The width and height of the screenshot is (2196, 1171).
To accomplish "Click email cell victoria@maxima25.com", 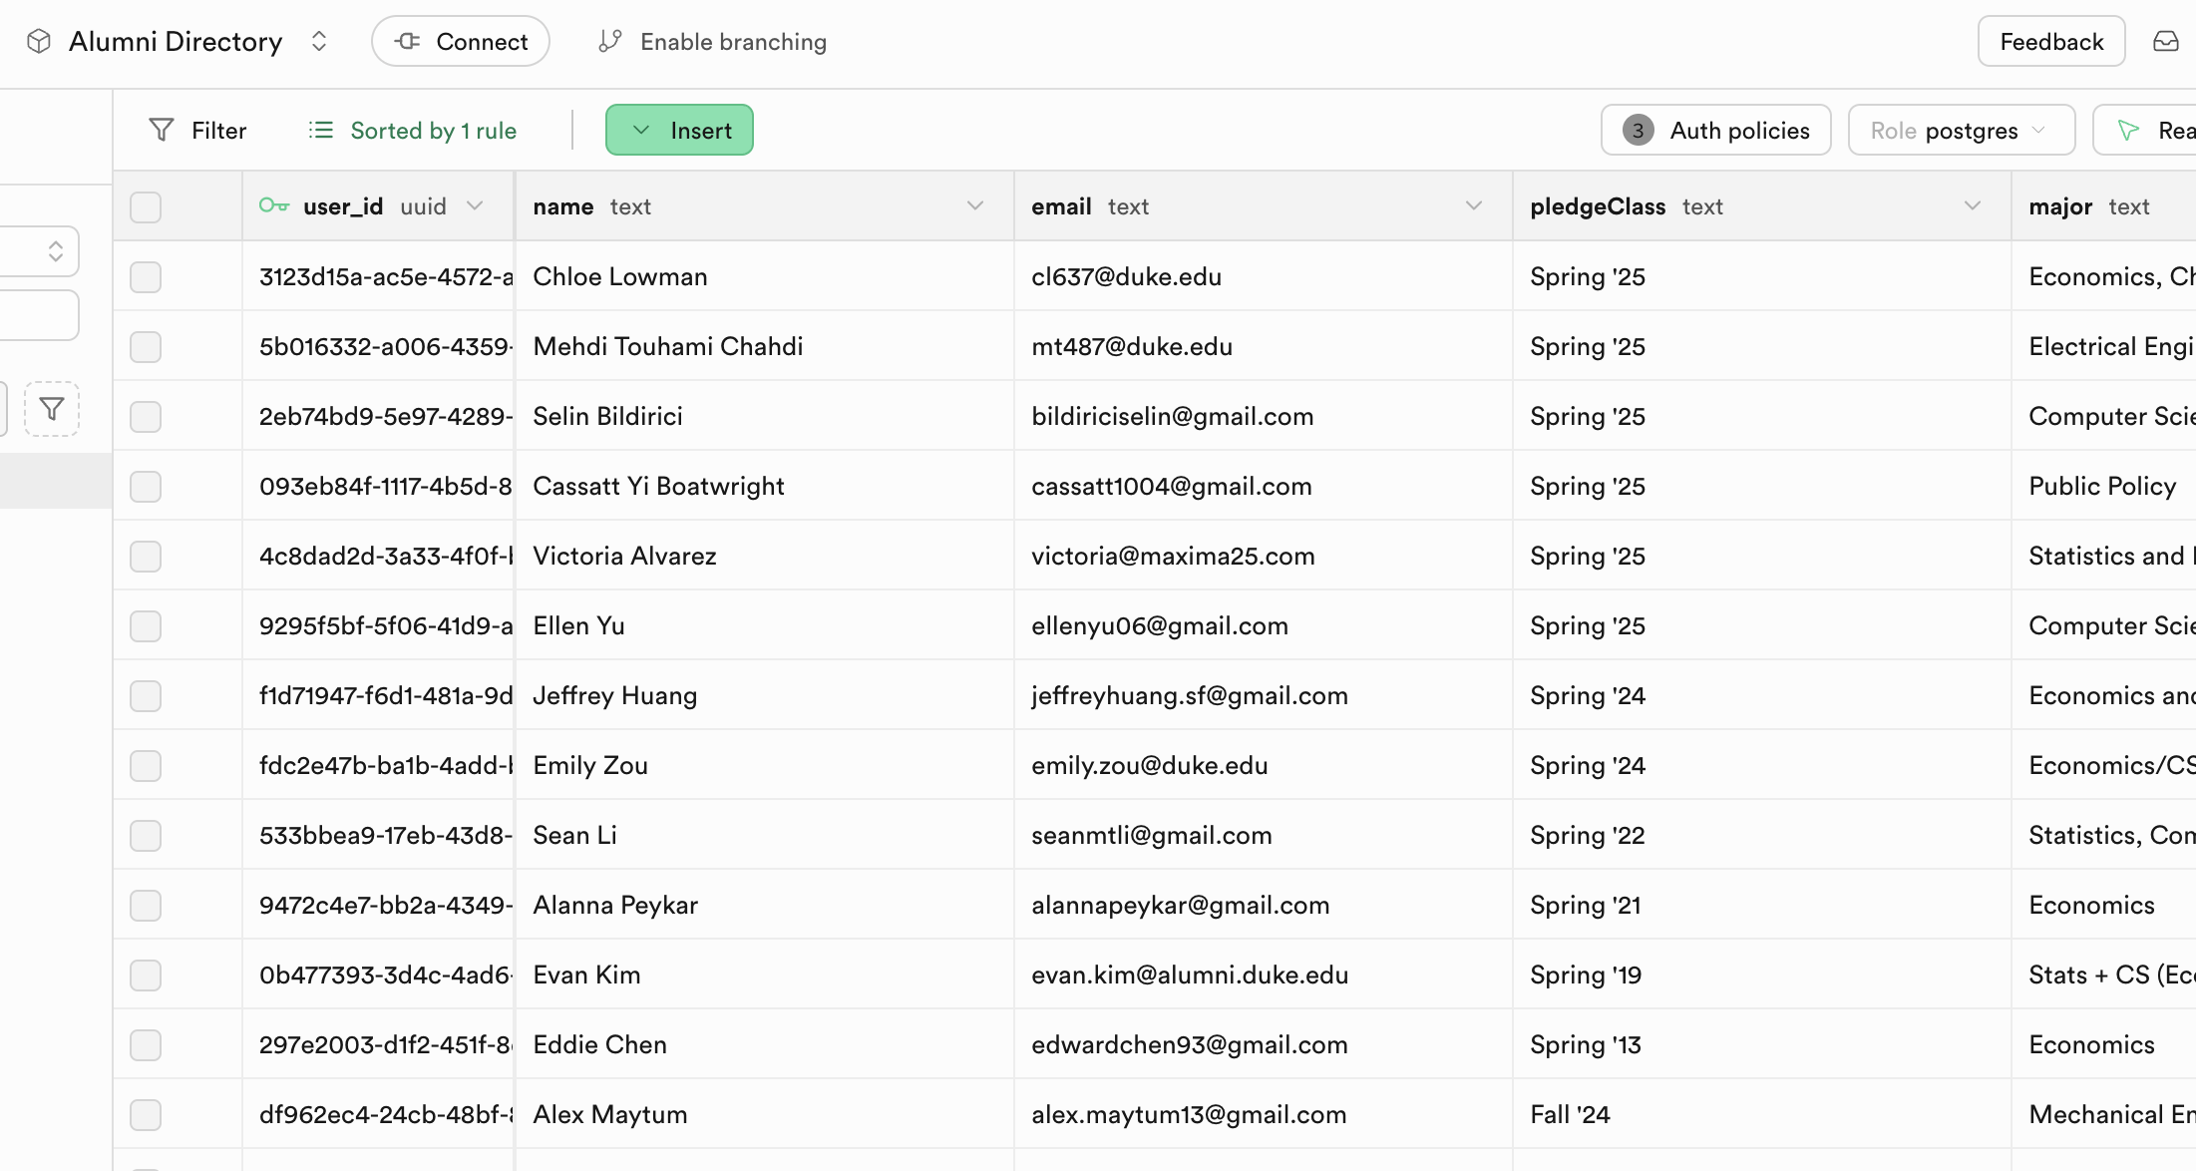I will click(x=1263, y=556).
